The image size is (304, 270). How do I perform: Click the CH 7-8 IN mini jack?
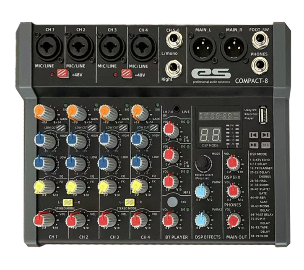tap(176, 108)
